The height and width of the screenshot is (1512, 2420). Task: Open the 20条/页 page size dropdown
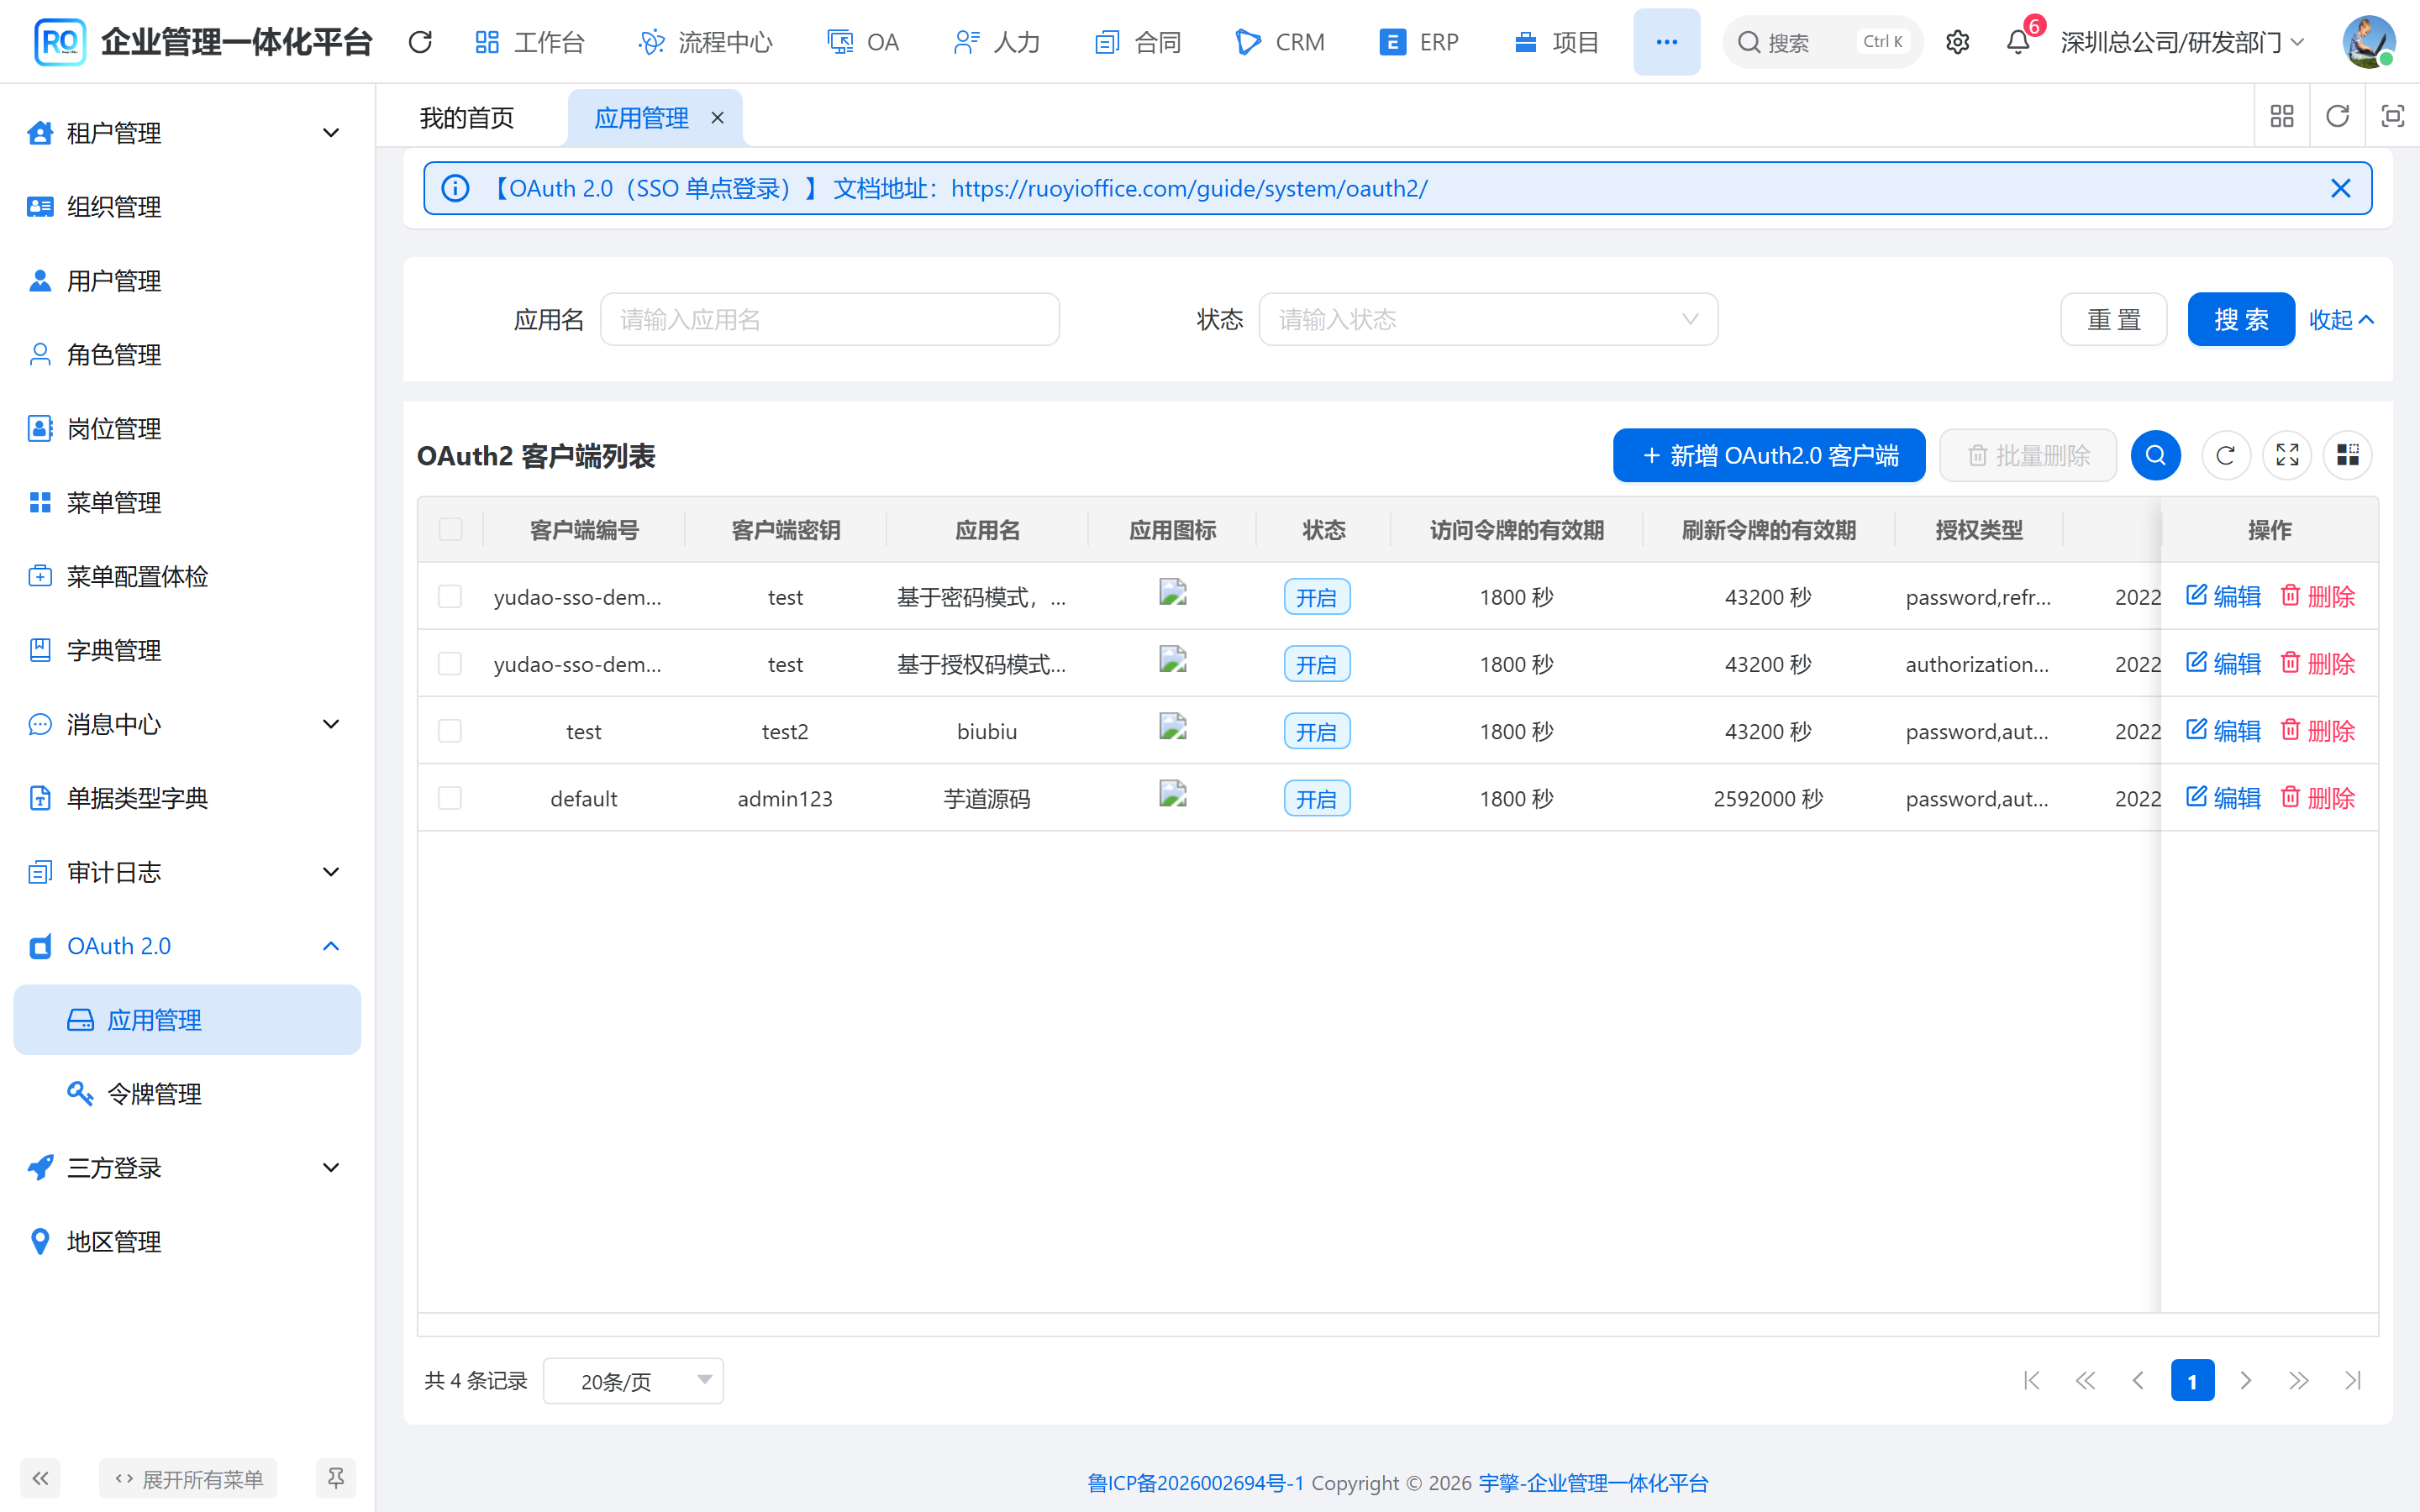633,1381
